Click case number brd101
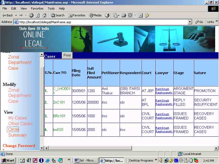This screenshot has height=164, width=219. pyautogui.click(x=58, y=130)
